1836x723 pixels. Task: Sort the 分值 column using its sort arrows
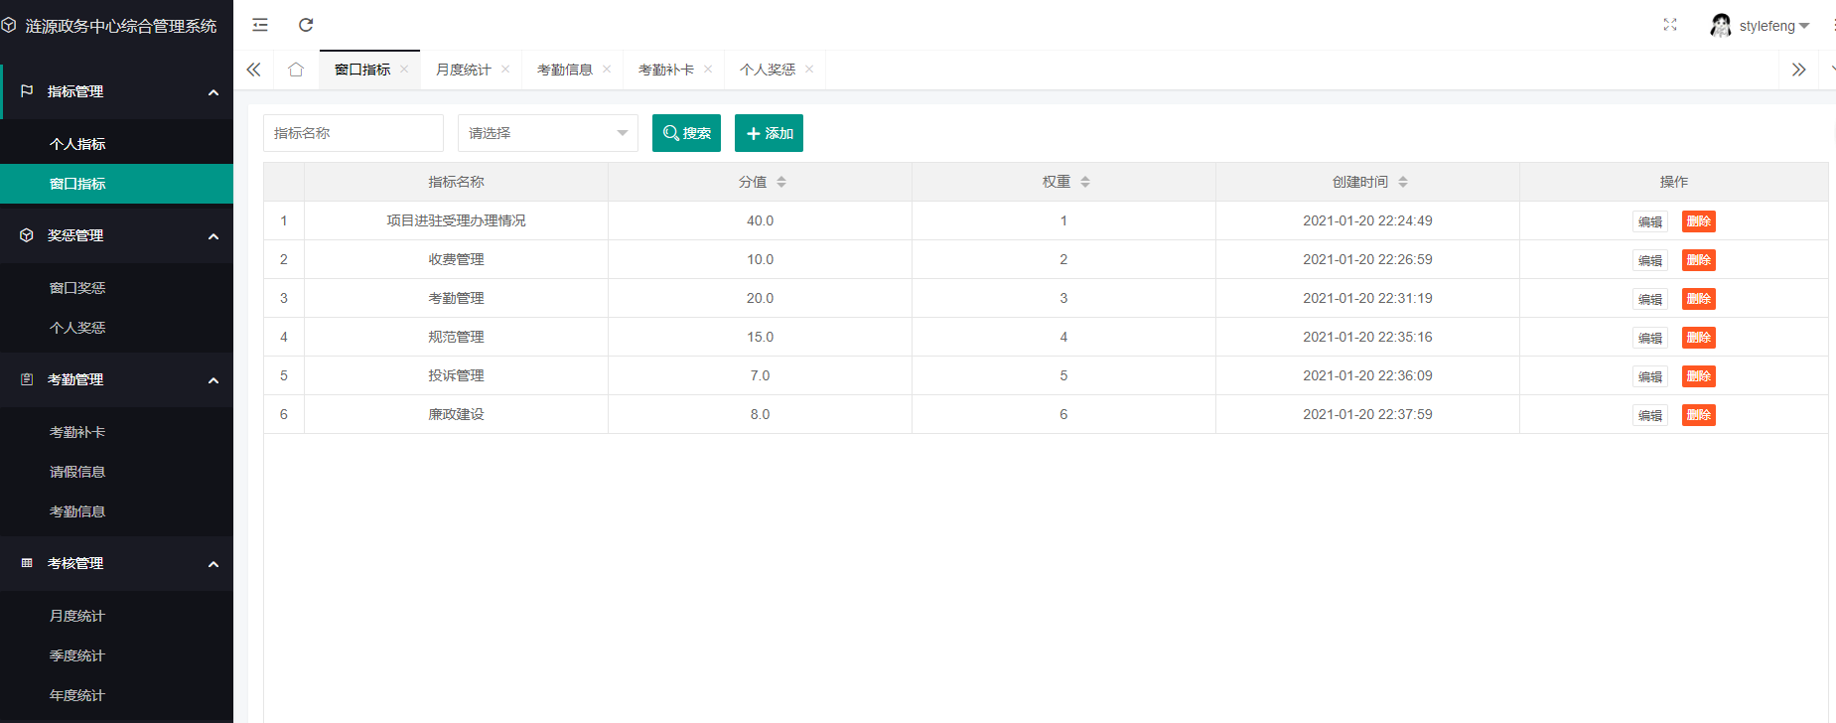tap(781, 182)
